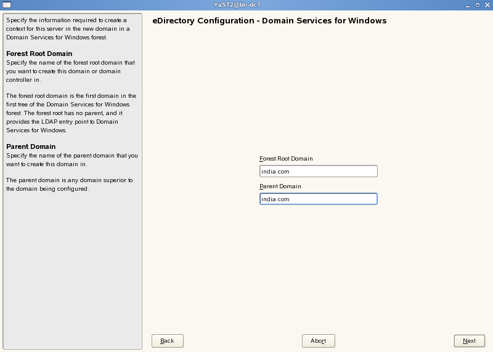Focus the Parent Domain input field
This screenshot has width=493, height=352.
tap(318, 199)
